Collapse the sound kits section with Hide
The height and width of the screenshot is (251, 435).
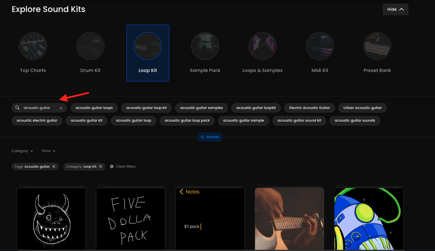(x=395, y=9)
